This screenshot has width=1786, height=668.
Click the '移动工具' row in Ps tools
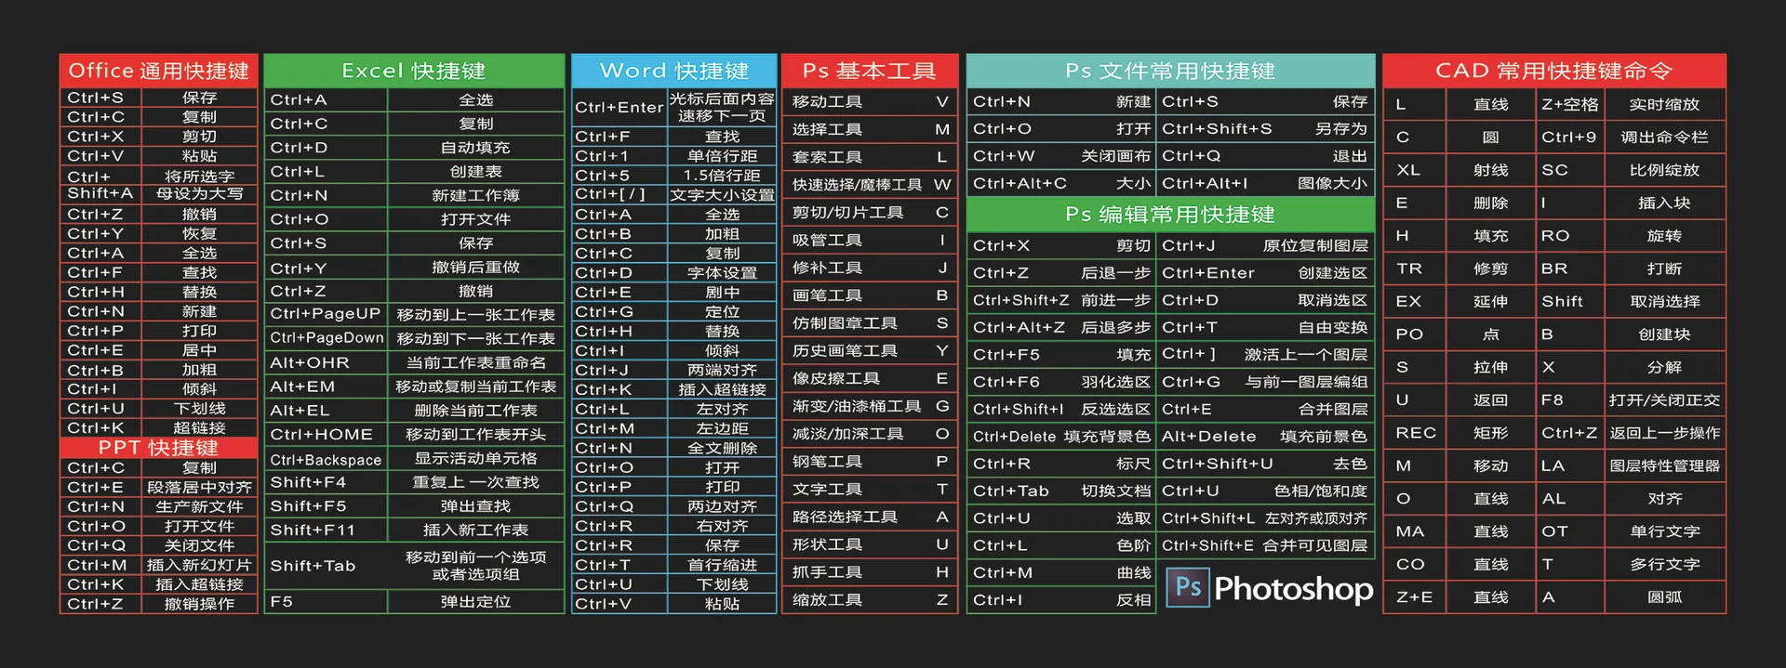tap(870, 101)
